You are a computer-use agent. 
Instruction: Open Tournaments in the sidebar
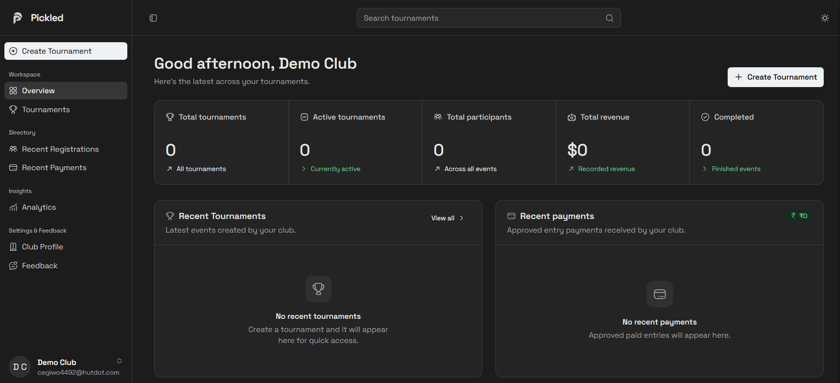tap(66, 109)
